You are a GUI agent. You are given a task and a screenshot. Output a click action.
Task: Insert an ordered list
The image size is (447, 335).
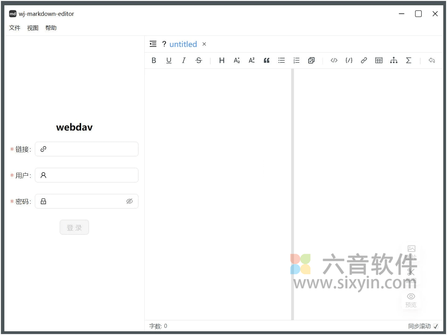point(296,60)
